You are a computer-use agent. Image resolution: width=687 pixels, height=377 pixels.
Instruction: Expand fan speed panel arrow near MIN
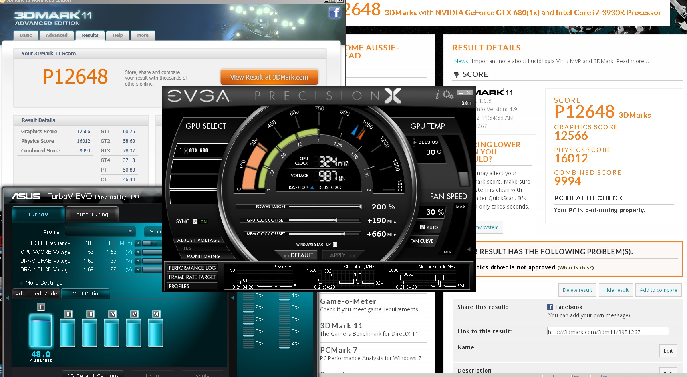coord(469,249)
